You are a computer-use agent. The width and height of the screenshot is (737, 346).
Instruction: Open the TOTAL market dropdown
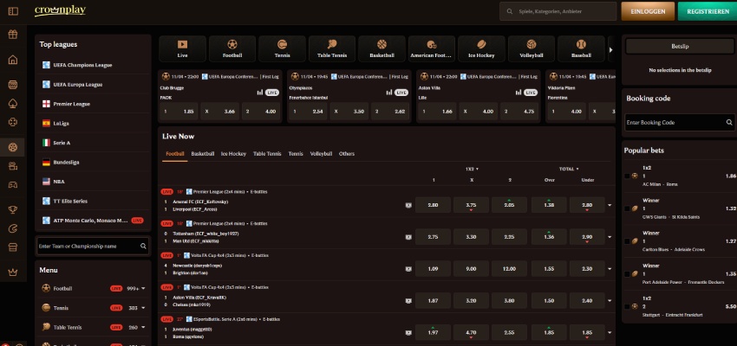point(569,169)
